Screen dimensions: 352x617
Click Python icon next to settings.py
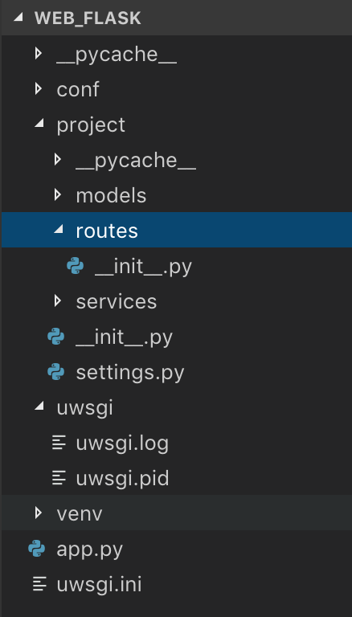[x=56, y=372]
